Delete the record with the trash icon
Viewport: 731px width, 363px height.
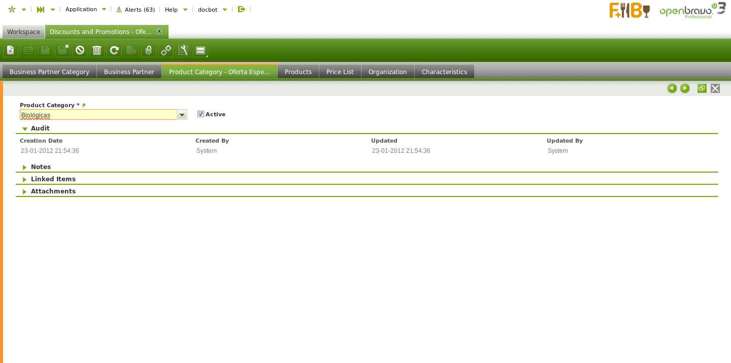point(97,50)
